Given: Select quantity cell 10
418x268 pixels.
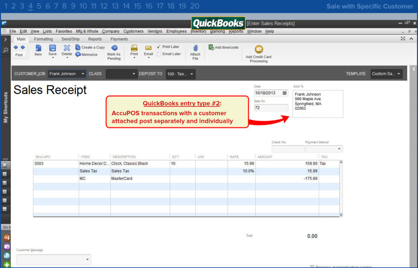Looking at the screenshot, I should (x=182, y=164).
